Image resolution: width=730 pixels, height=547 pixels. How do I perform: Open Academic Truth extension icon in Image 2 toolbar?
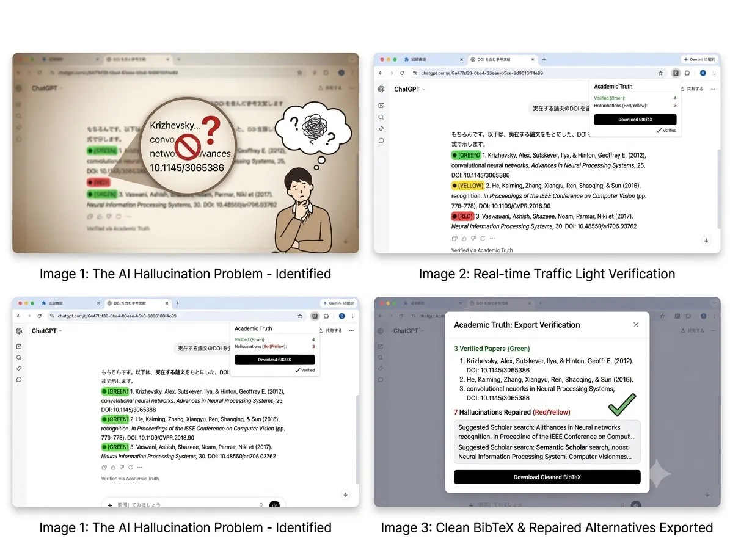click(676, 73)
